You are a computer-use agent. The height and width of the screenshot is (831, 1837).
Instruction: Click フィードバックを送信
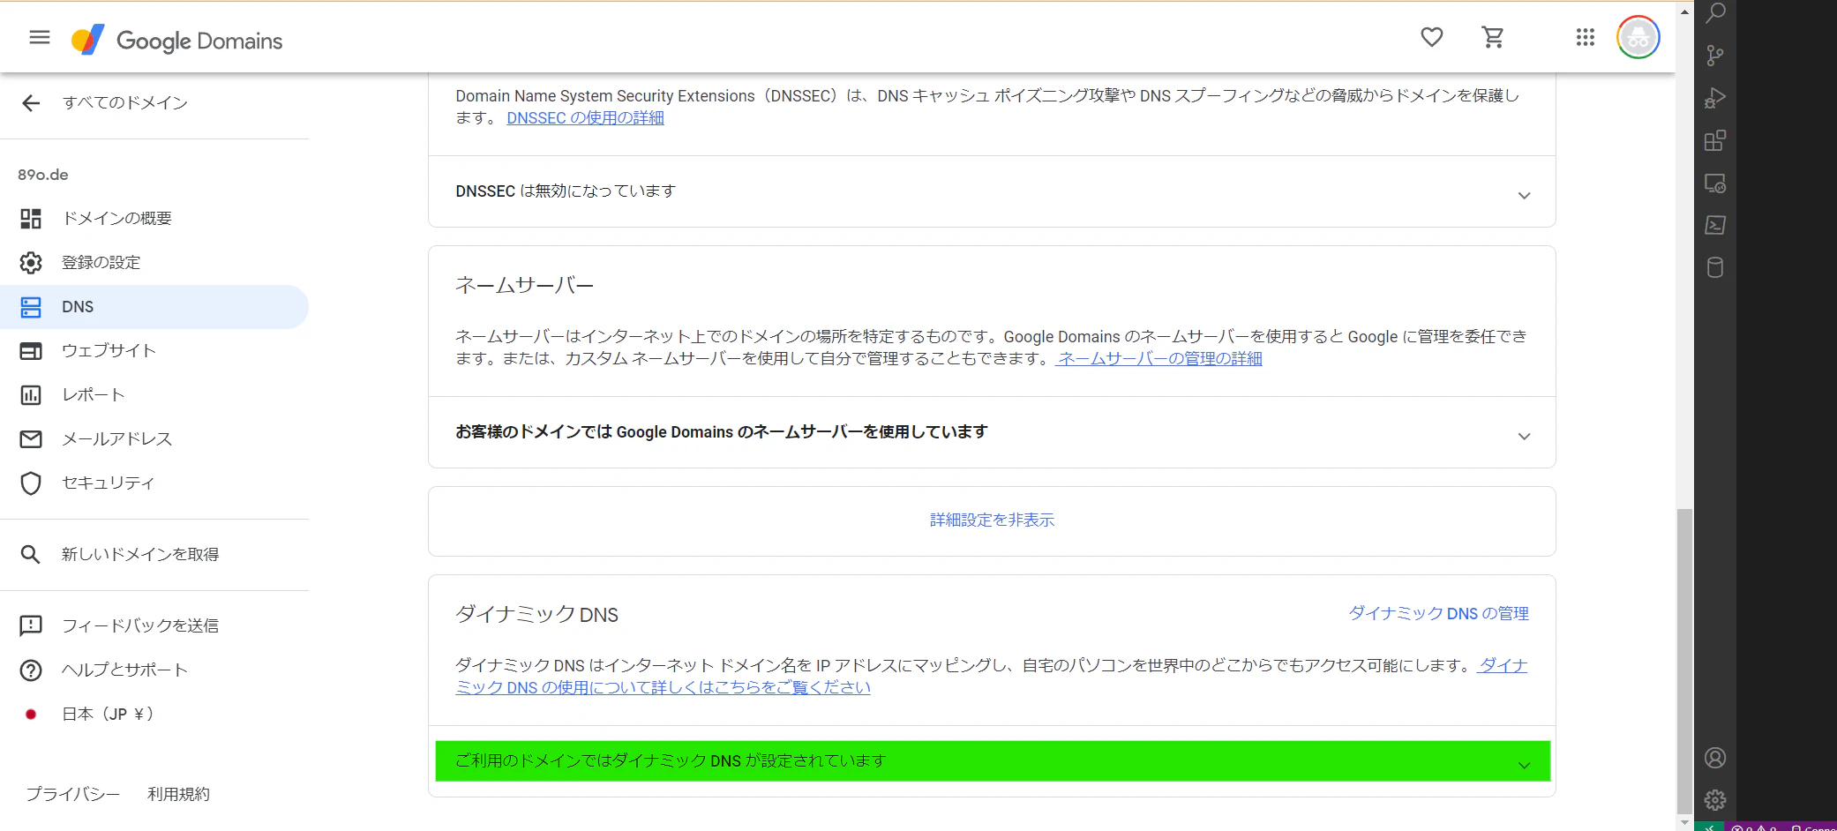click(x=154, y=626)
